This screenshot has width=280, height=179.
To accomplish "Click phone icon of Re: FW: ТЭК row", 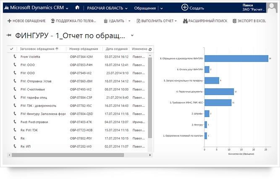I will (15, 130).
